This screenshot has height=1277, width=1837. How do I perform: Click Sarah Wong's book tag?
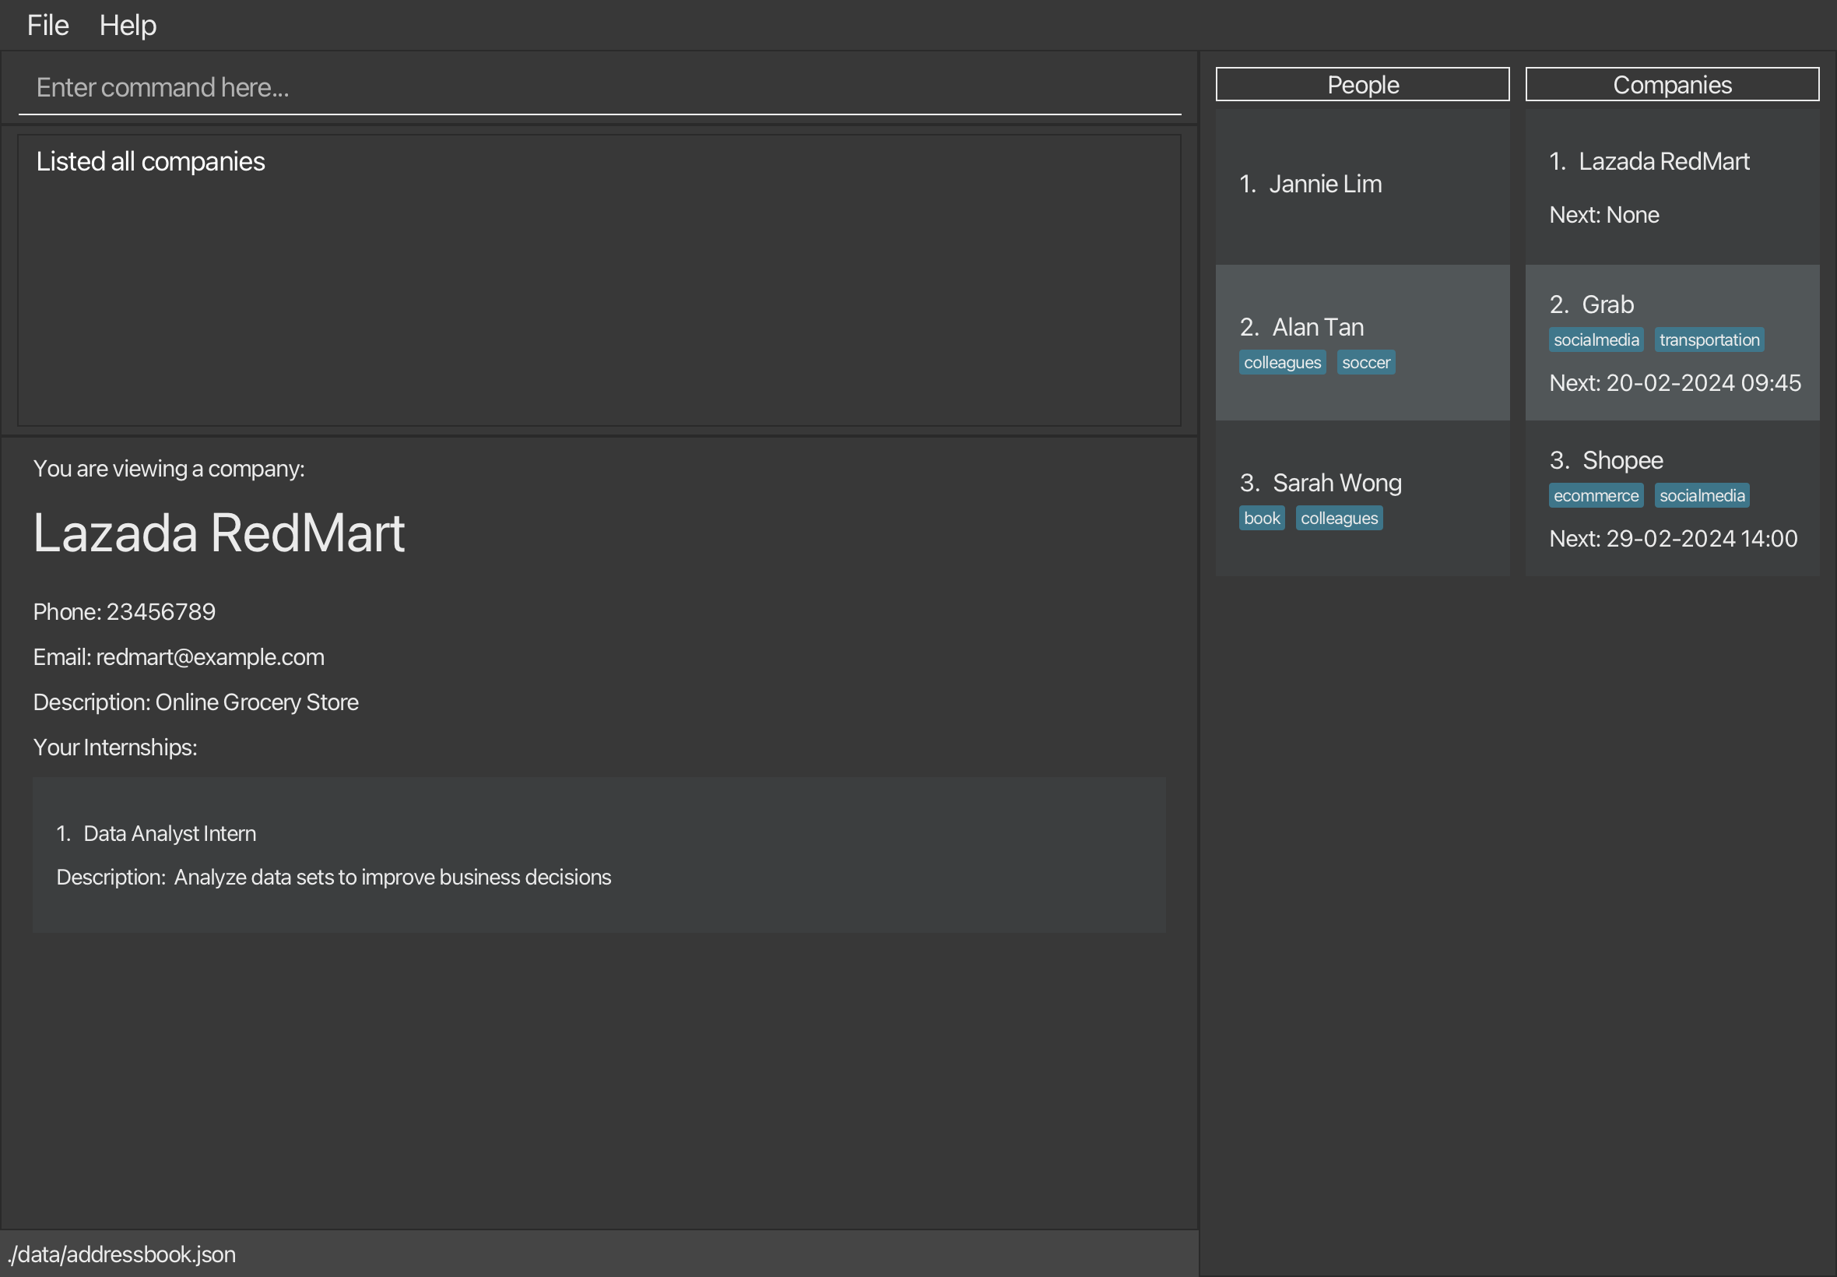[x=1261, y=519]
